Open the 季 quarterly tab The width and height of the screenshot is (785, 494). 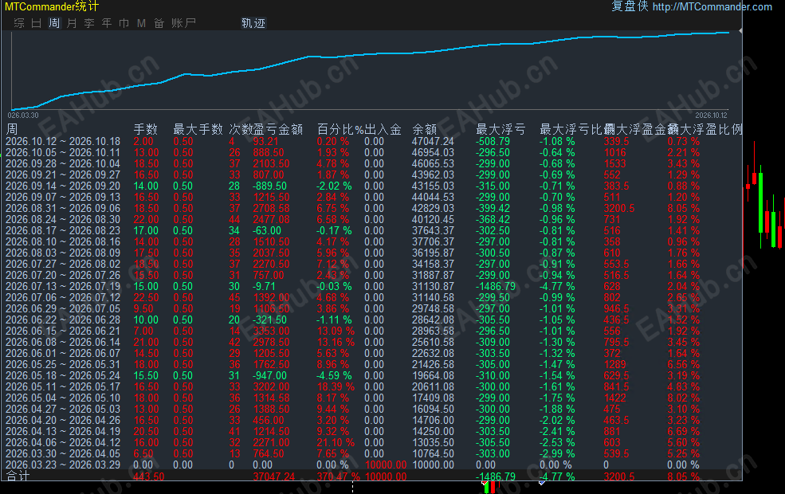pos(89,23)
